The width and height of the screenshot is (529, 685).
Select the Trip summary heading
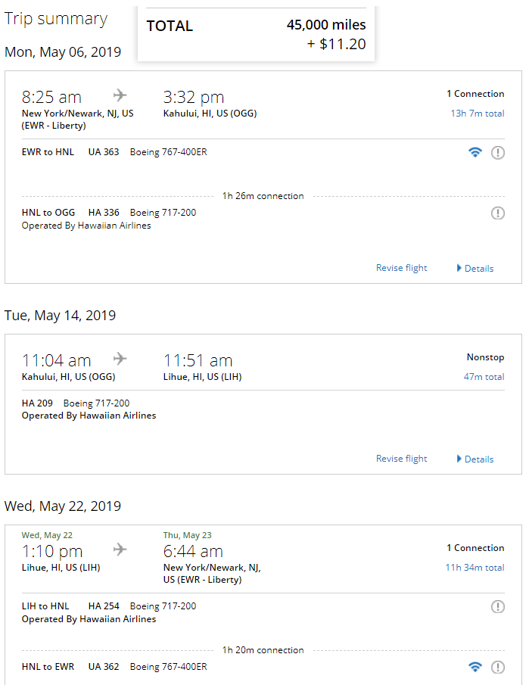click(56, 19)
